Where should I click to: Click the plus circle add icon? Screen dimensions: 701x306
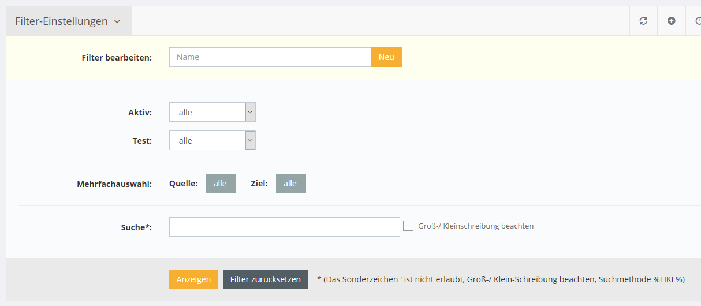tap(672, 21)
